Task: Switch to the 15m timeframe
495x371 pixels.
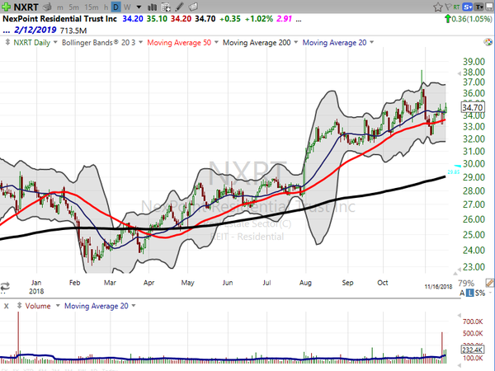Action: pos(92,7)
